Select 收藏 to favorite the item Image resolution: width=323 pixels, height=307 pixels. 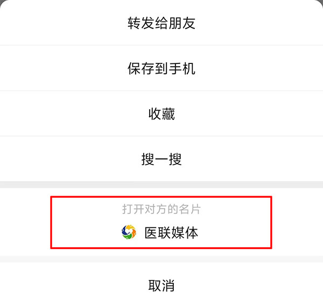[x=161, y=113]
